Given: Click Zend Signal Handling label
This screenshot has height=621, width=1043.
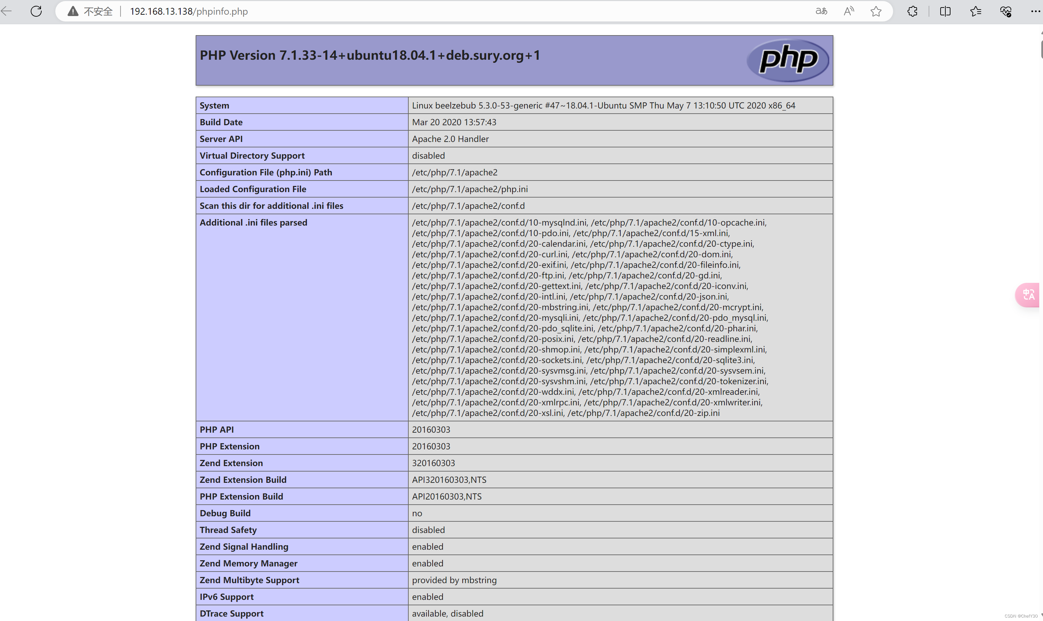Looking at the screenshot, I should pyautogui.click(x=244, y=547).
